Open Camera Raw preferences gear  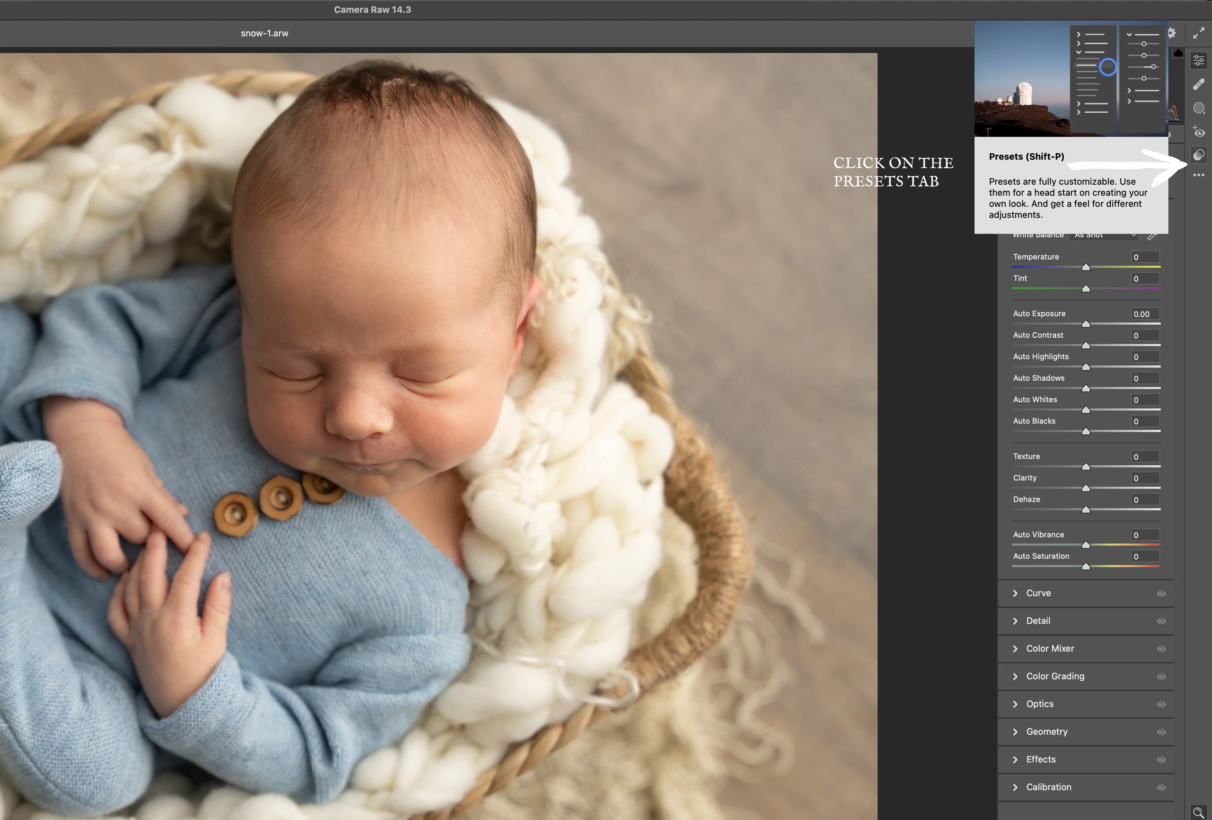tap(1172, 32)
